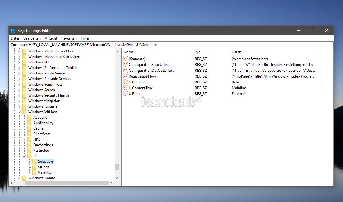Click the 'Mainline' data cell
343x202 pixels.
pos(239,88)
